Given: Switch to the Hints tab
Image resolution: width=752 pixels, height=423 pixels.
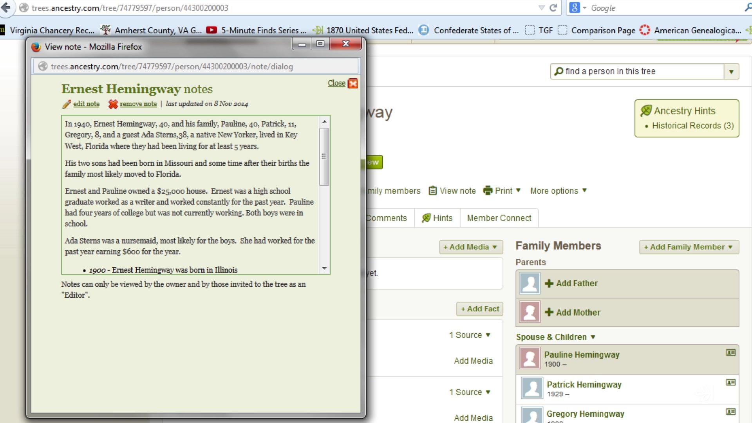Looking at the screenshot, I should point(437,218).
